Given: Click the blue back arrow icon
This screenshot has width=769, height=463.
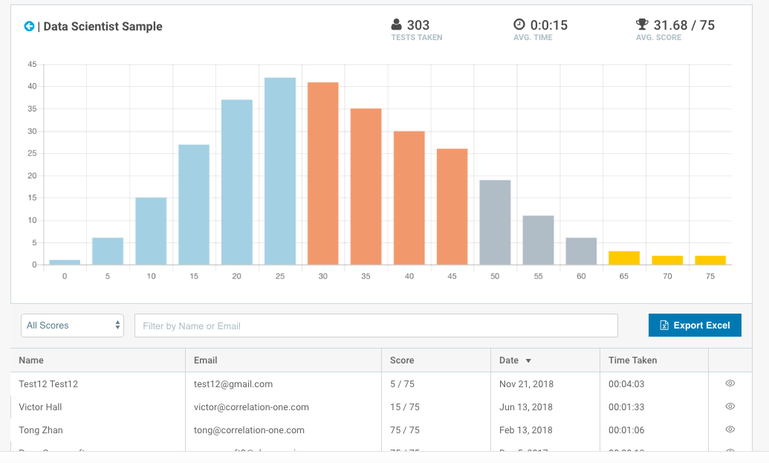Looking at the screenshot, I should 29,26.
